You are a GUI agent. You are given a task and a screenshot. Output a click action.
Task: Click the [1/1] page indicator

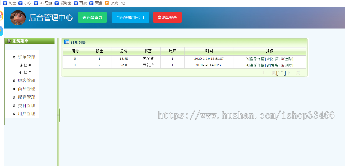[x=281, y=73]
